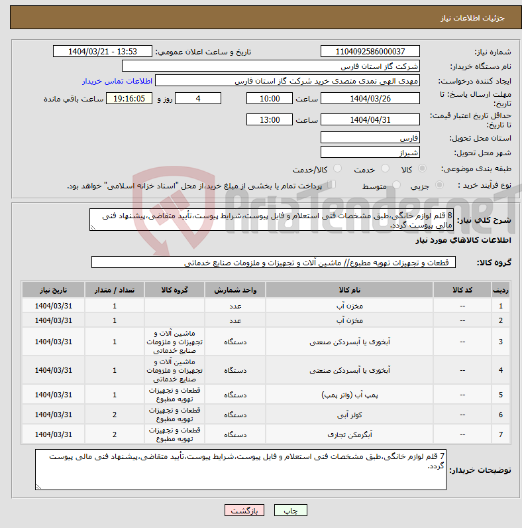Viewport: 522px width, 528px height.
Task: Open the اطلاعات تماس خریدار link
Action: (117, 81)
